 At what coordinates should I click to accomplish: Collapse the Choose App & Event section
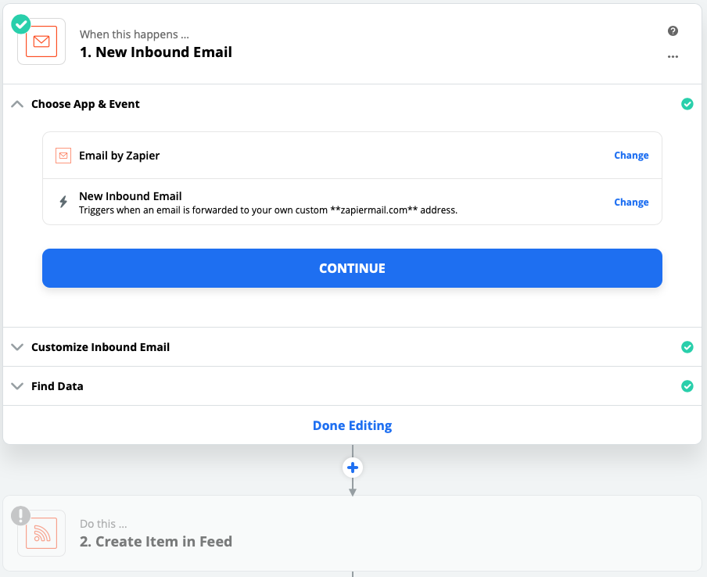click(x=17, y=104)
